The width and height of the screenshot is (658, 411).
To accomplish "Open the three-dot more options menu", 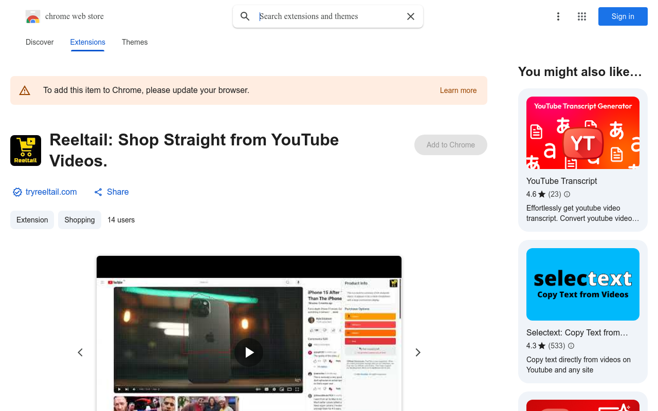I will click(x=558, y=16).
